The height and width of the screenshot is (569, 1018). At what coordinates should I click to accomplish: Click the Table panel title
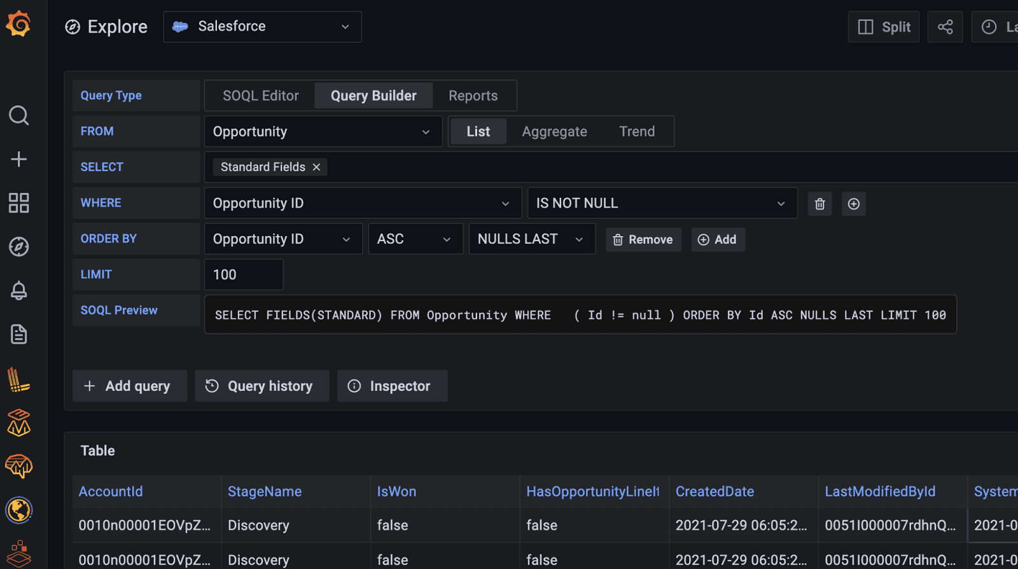97,451
